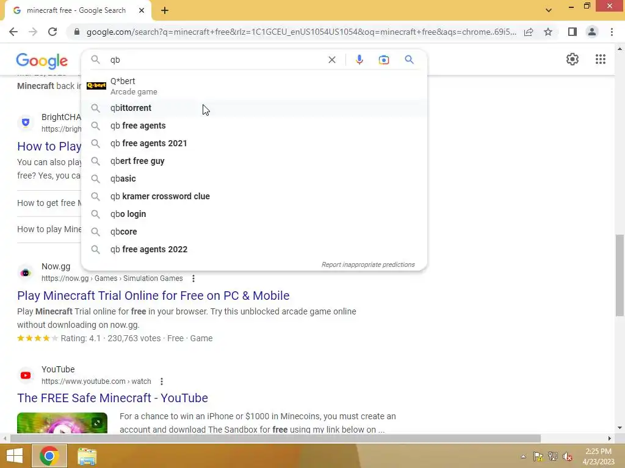Viewport: 625px width, 468px height.
Task: Open the Windows Start button
Action: pyautogui.click(x=15, y=456)
